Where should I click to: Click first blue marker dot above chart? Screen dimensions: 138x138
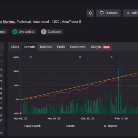31,57
